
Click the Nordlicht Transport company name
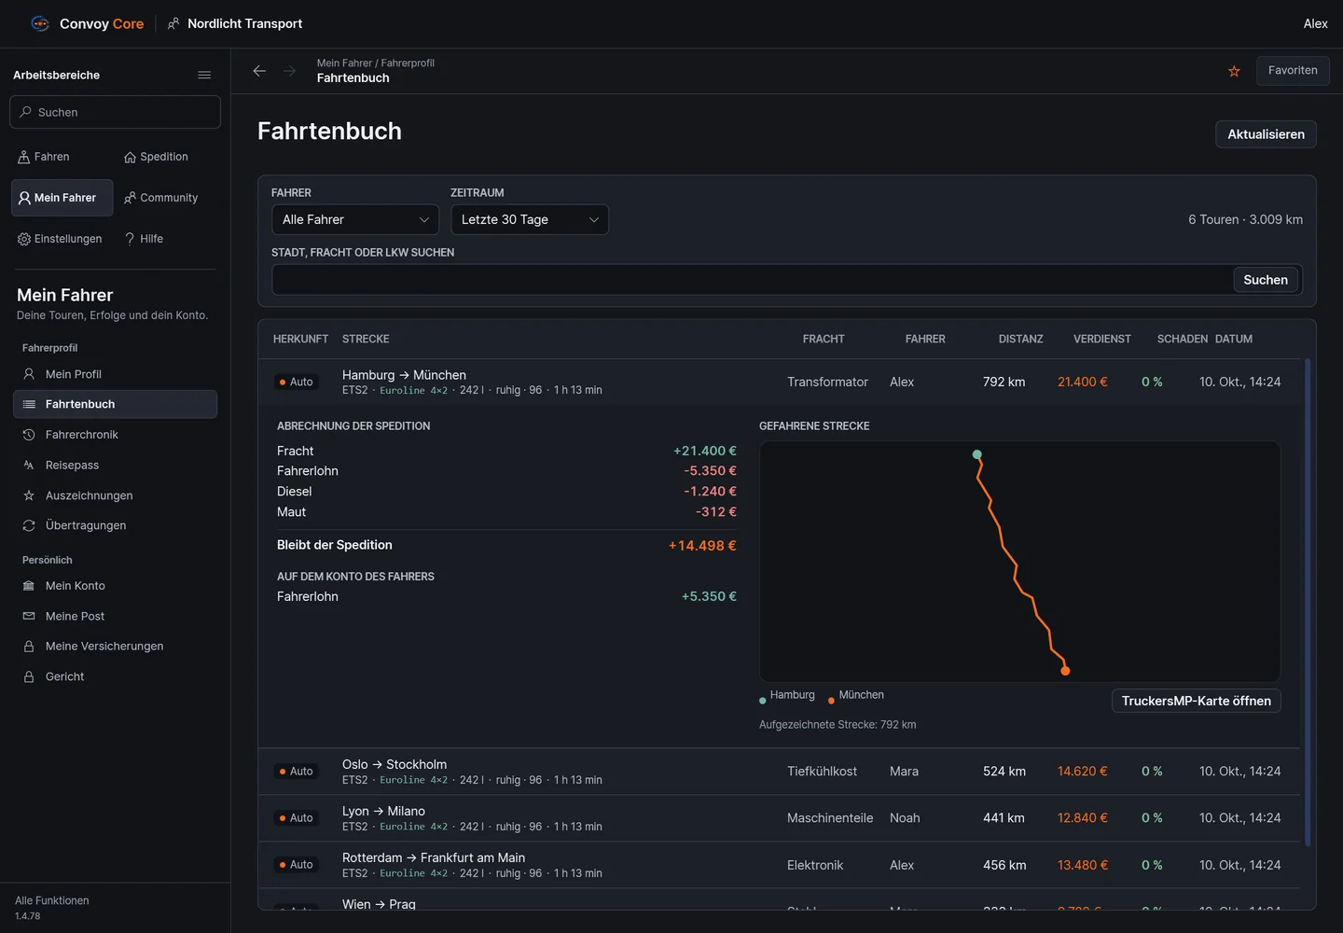[244, 23]
